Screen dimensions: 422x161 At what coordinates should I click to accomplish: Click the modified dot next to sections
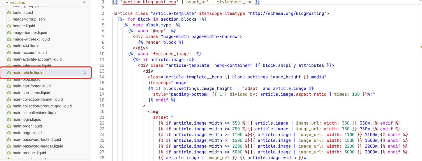point(84,2)
